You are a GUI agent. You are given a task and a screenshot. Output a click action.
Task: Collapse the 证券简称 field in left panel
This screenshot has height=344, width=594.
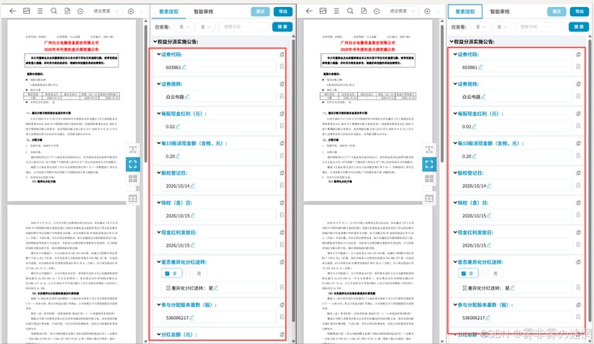[159, 84]
